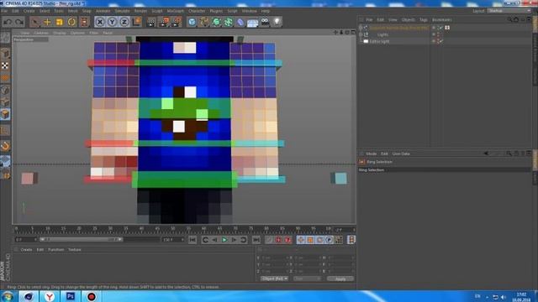This screenshot has height=302, width=538.
Task: Go to end of animation
Action: [256, 240]
